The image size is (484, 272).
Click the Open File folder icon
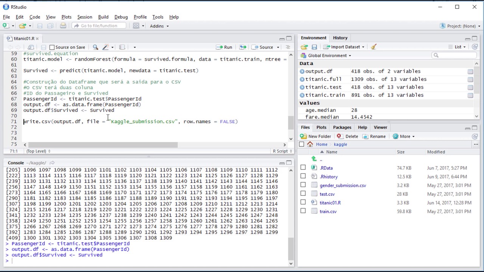tap(22, 26)
